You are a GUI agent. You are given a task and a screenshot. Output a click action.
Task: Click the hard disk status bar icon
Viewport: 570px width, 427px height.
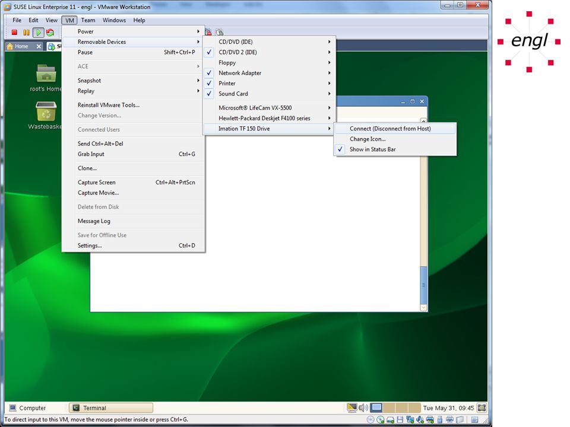pyautogui.click(x=391, y=420)
